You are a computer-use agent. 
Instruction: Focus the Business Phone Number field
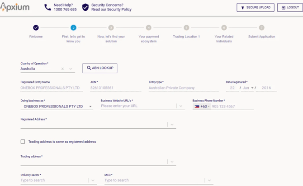tap(232, 106)
